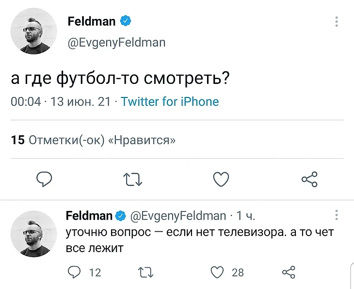Like the main tweet with heart icon
354x289 pixels.
pos(221,179)
